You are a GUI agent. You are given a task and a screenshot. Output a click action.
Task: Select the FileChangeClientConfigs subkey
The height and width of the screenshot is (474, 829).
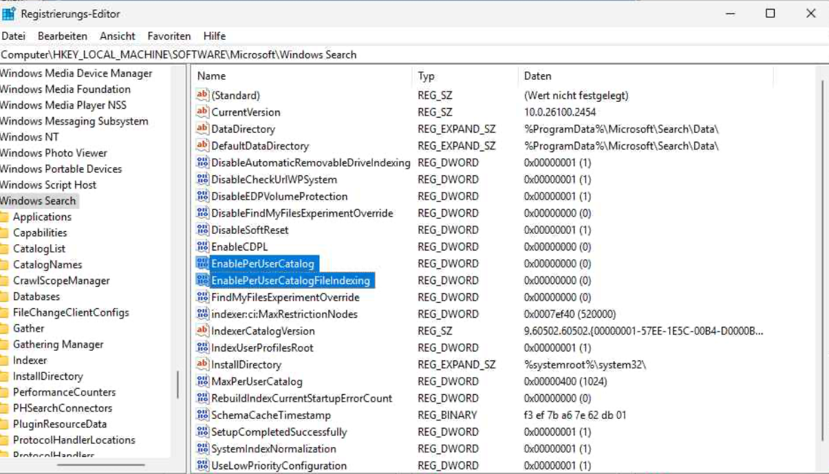tap(71, 312)
